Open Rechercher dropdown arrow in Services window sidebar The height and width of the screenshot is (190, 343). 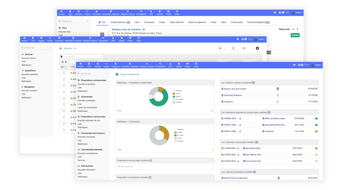click(50, 48)
